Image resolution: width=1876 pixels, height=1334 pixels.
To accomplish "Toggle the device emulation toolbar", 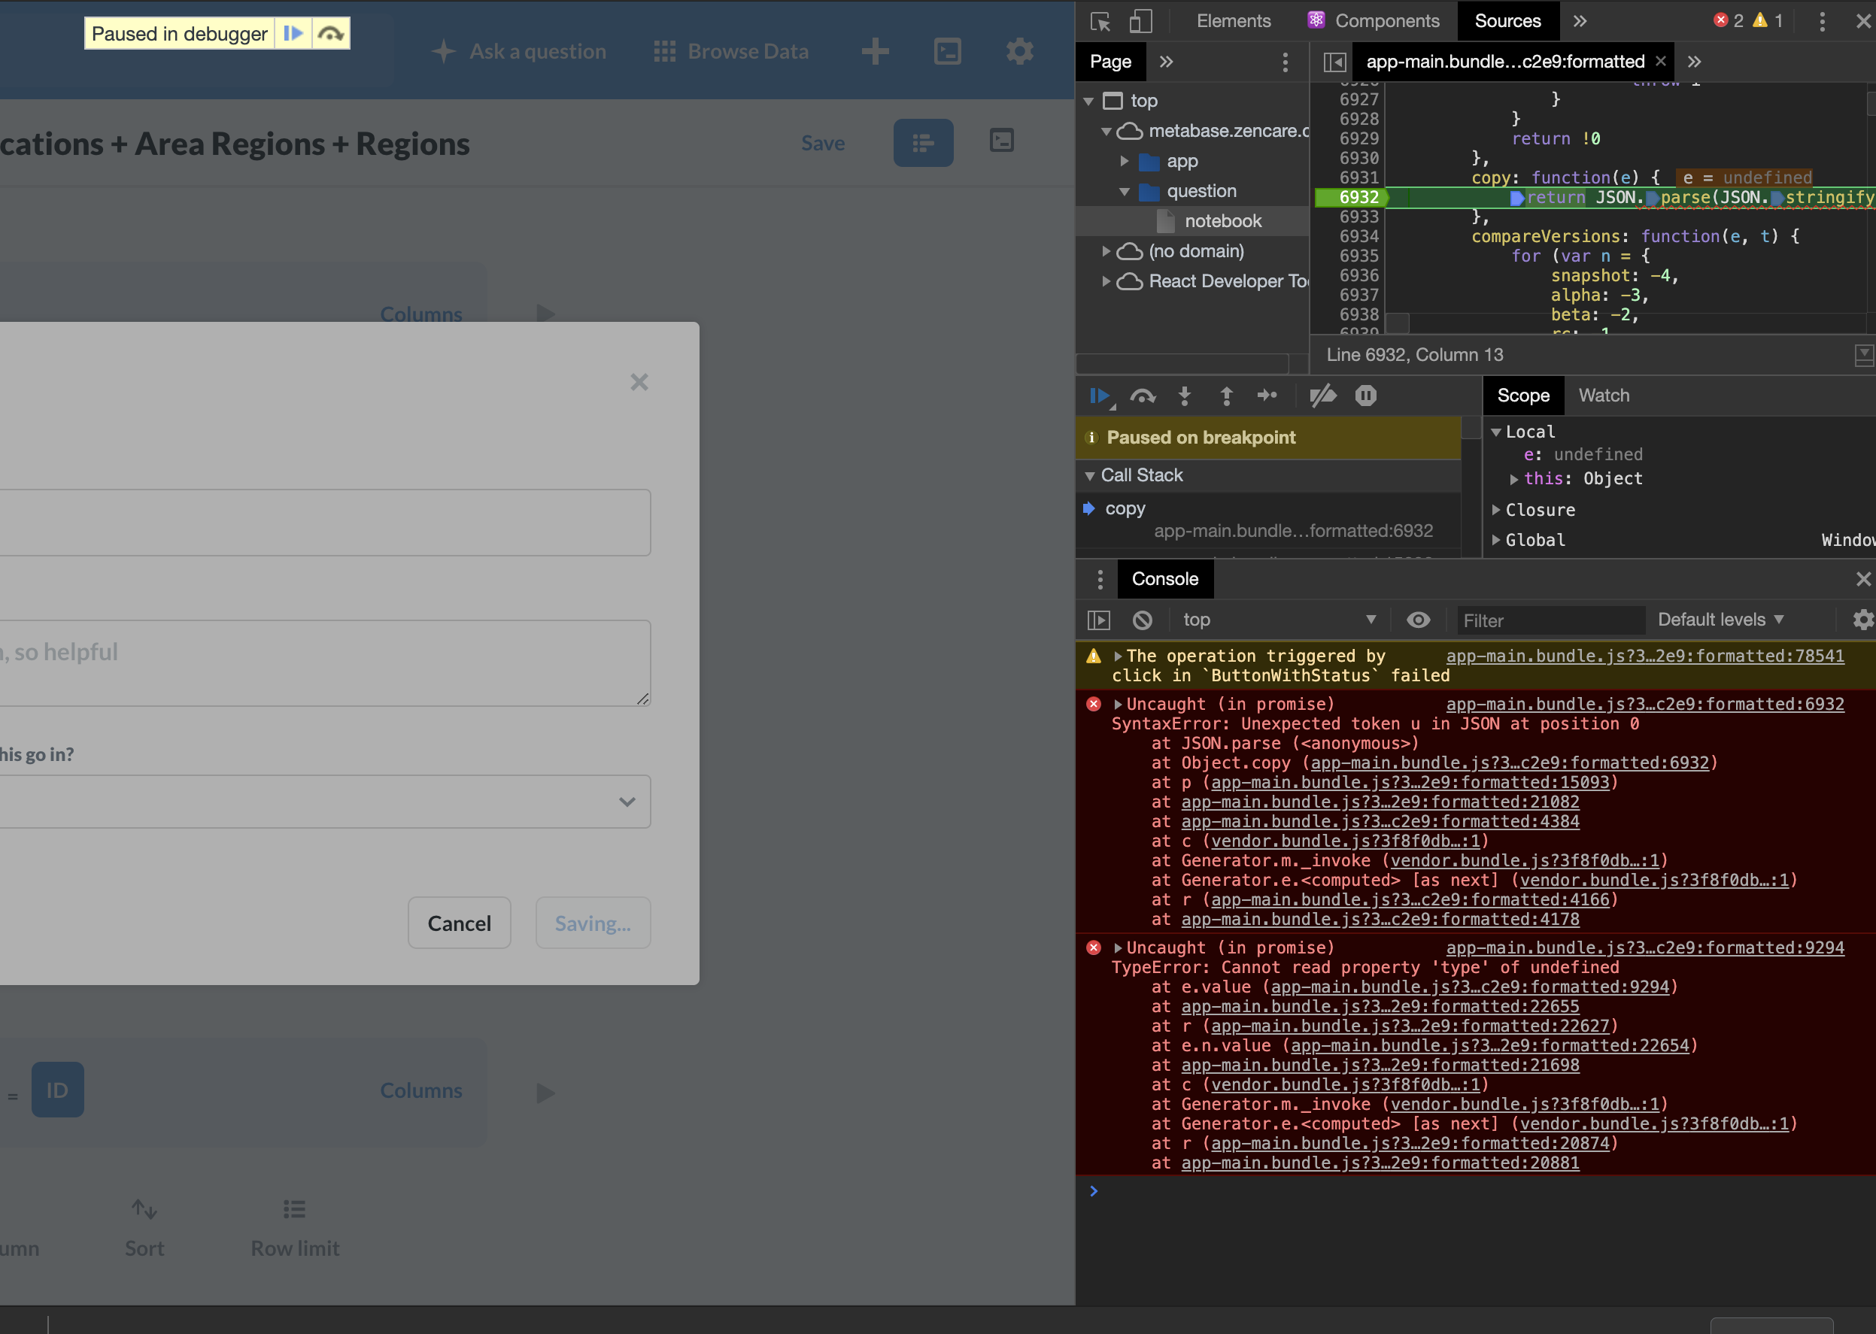I will [x=1140, y=20].
